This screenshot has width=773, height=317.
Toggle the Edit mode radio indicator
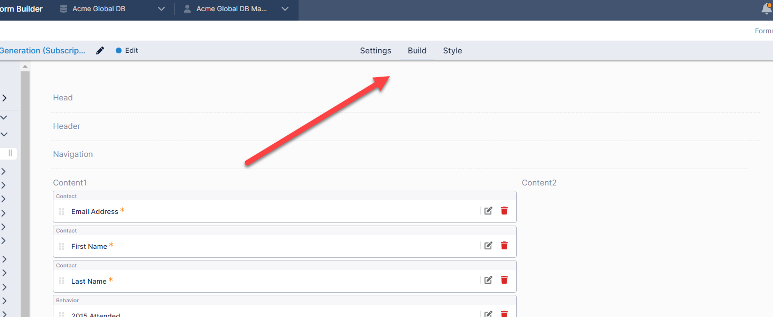[x=118, y=51]
